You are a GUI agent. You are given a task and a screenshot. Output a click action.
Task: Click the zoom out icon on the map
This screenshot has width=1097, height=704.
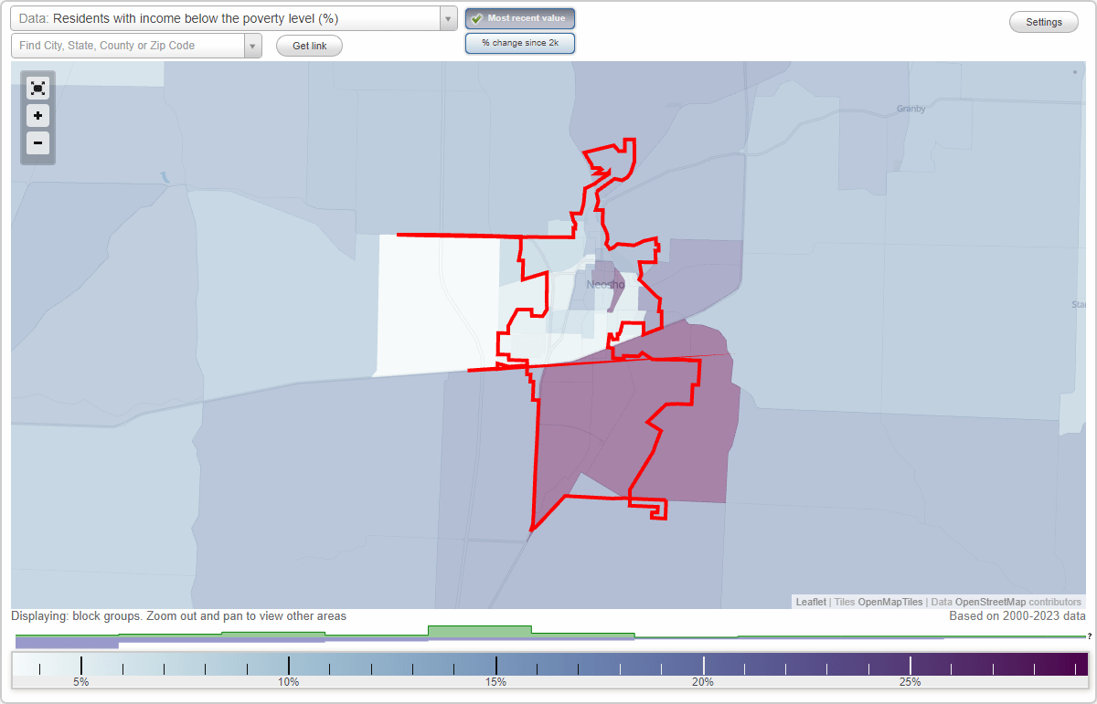tap(37, 143)
